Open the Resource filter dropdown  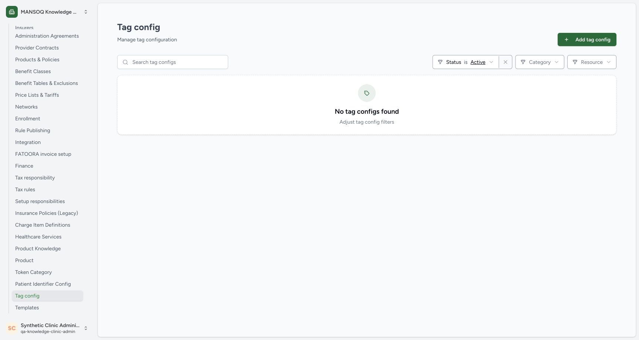[592, 62]
